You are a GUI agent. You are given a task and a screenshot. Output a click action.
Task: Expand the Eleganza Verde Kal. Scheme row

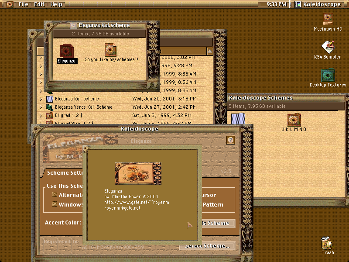[x=41, y=107]
